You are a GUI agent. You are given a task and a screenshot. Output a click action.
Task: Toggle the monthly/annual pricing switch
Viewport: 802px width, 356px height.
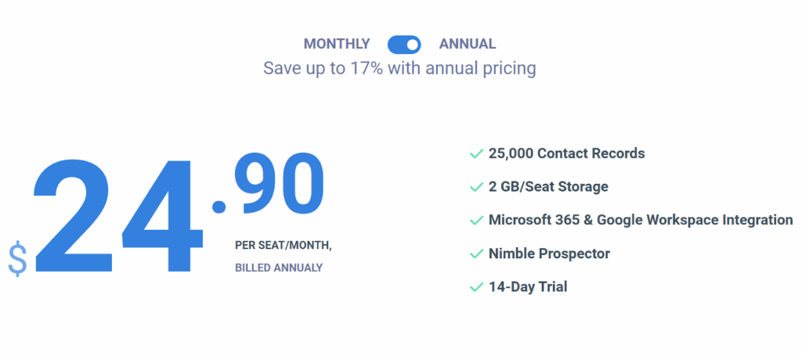(404, 44)
